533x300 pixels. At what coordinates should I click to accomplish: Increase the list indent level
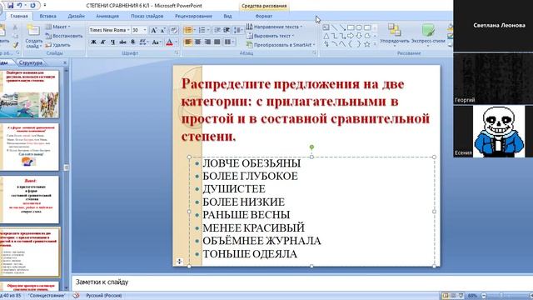click(x=227, y=30)
